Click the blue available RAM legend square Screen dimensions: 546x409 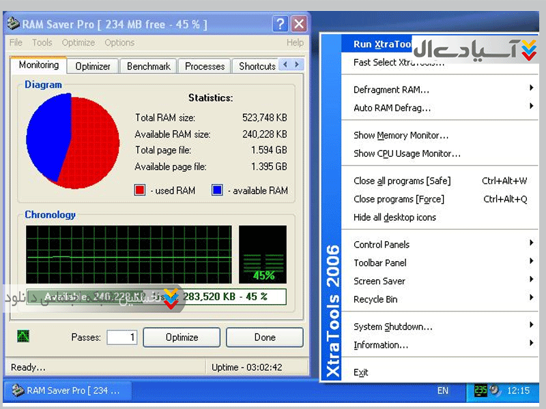coord(217,190)
